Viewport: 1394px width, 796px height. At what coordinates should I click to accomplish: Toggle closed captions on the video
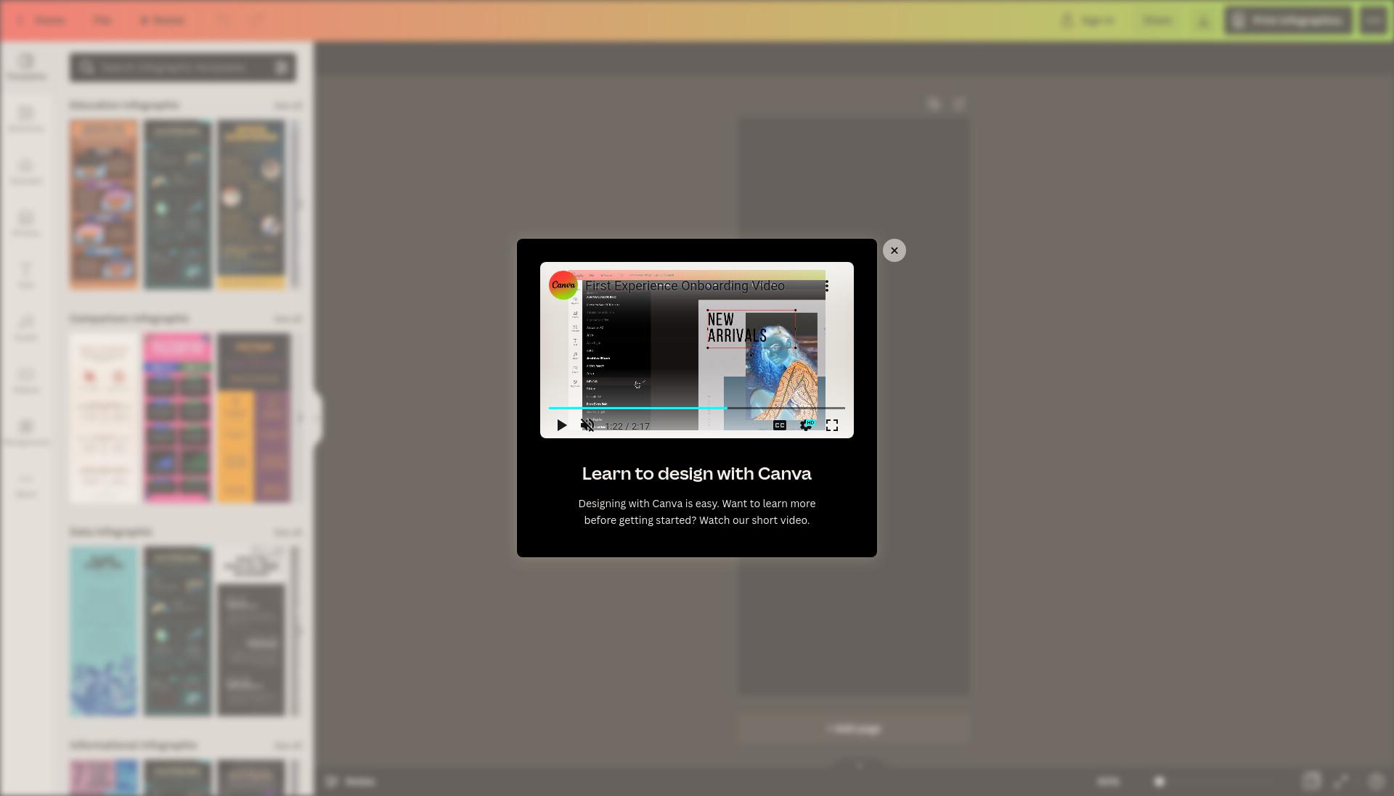coord(779,425)
